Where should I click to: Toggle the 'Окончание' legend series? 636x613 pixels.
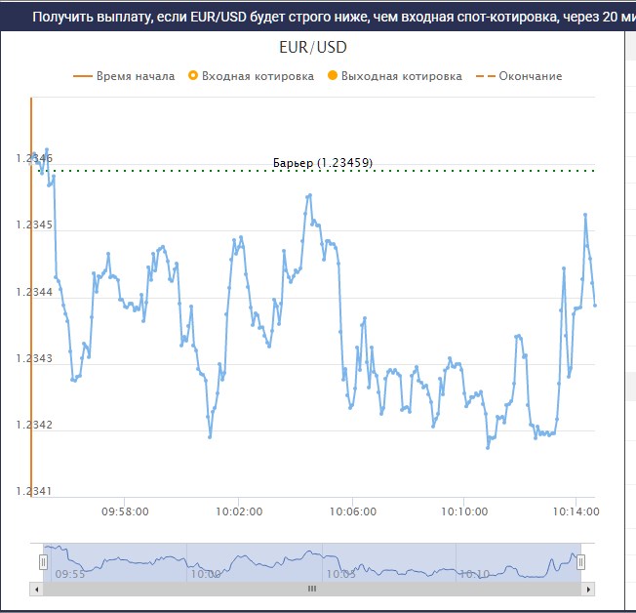(519, 76)
